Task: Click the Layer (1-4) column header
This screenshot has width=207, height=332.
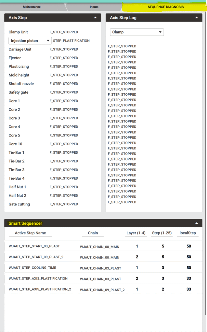Action: coord(136,233)
